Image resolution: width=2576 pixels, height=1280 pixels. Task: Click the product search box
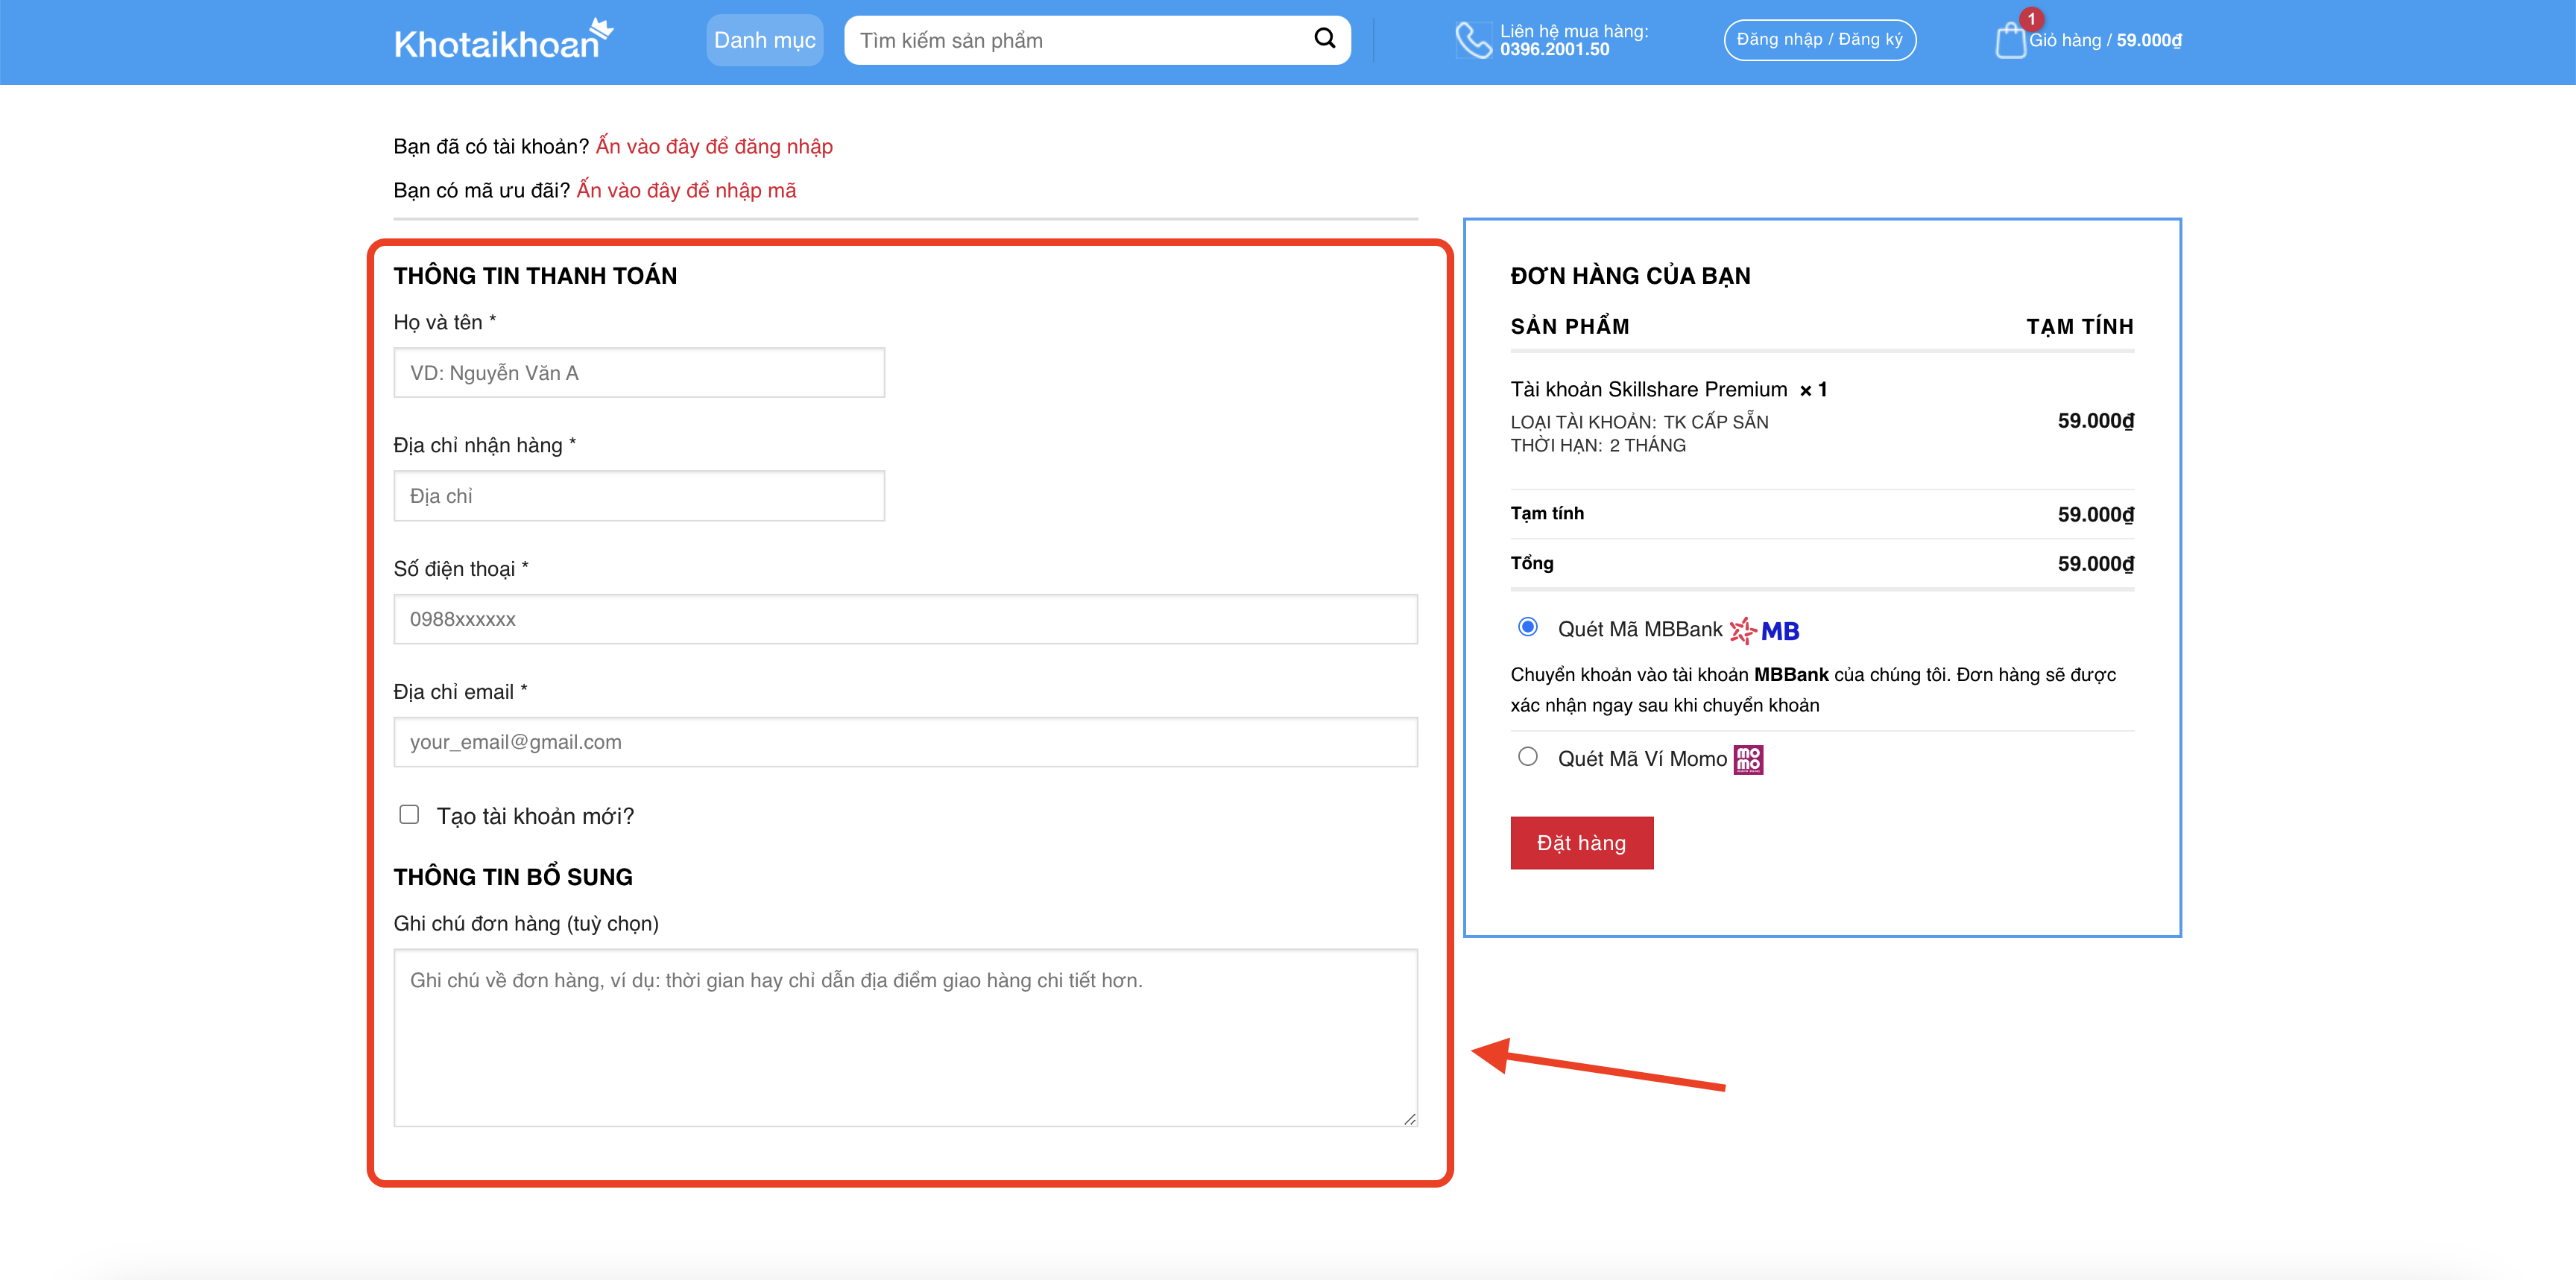[x=1080, y=41]
